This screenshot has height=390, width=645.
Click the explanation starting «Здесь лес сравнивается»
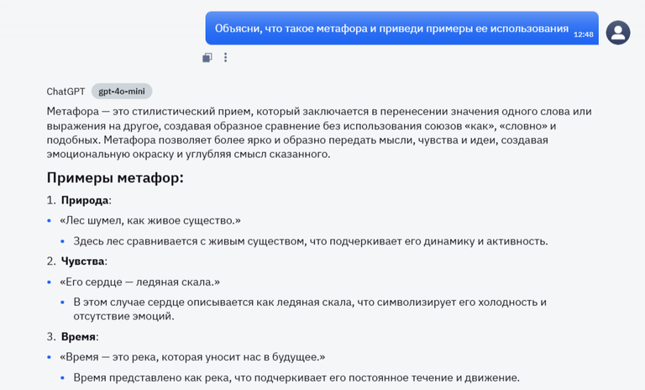(311, 241)
